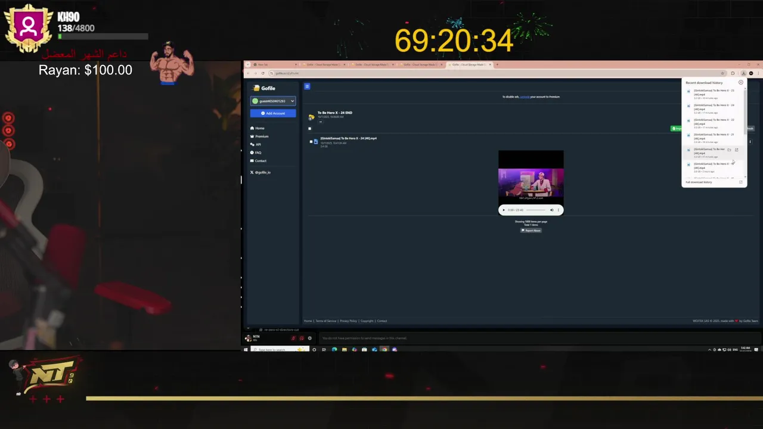Click the Report Abuse button

click(531, 231)
